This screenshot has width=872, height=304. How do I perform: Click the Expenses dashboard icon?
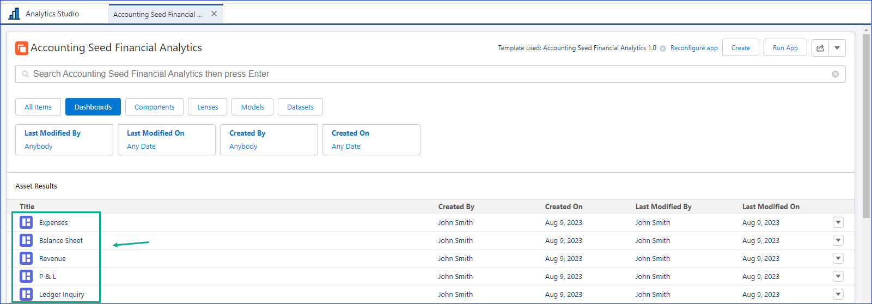tap(26, 222)
